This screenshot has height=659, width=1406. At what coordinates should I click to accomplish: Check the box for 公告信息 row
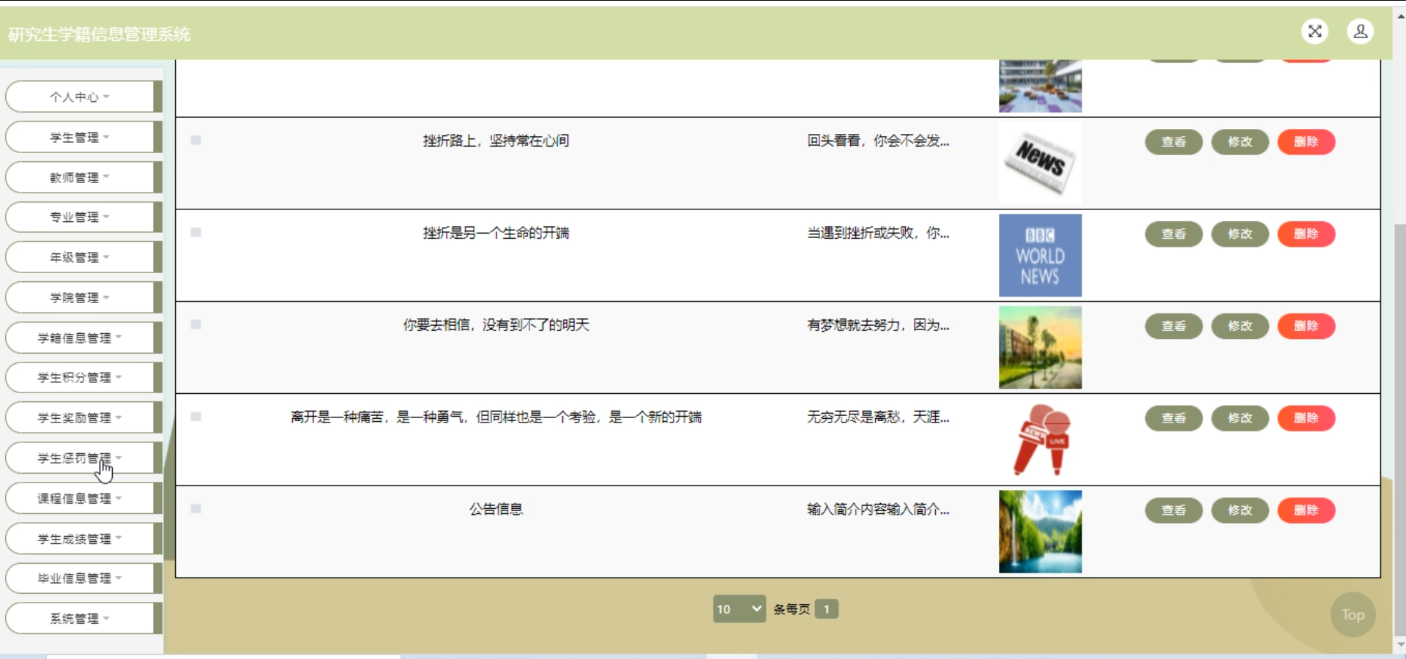pyautogui.click(x=196, y=509)
